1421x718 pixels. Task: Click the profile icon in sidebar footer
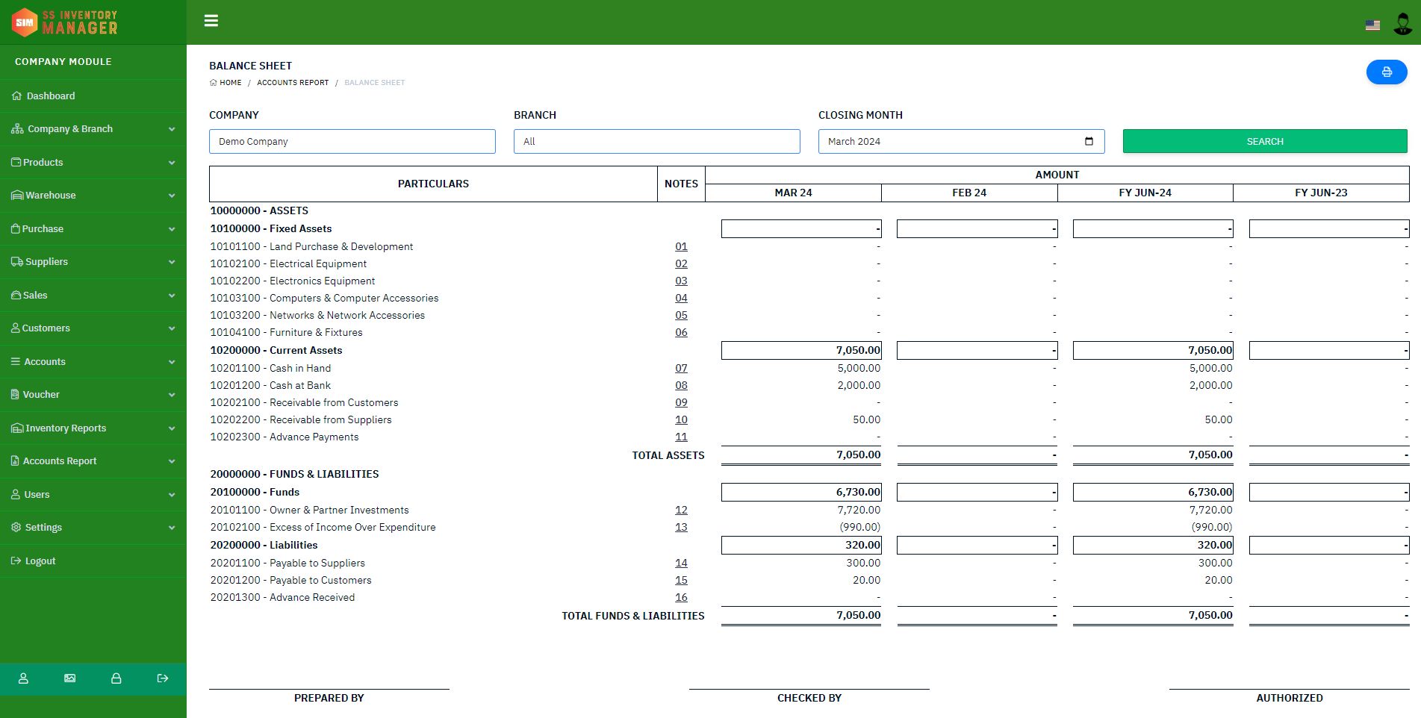pos(23,678)
